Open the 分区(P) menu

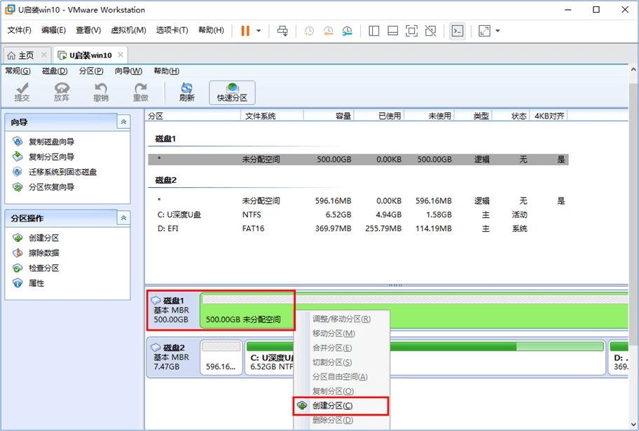pos(91,71)
